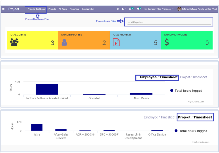Open the Projects Dashboard menu

[36, 9]
